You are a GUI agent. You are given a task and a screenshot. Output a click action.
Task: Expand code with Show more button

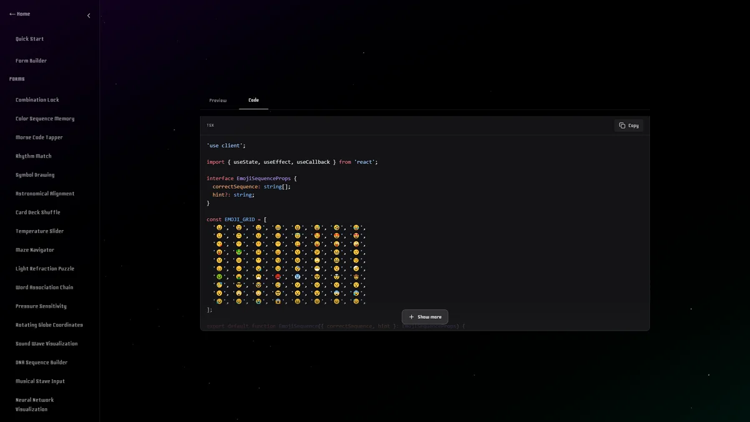(425, 317)
